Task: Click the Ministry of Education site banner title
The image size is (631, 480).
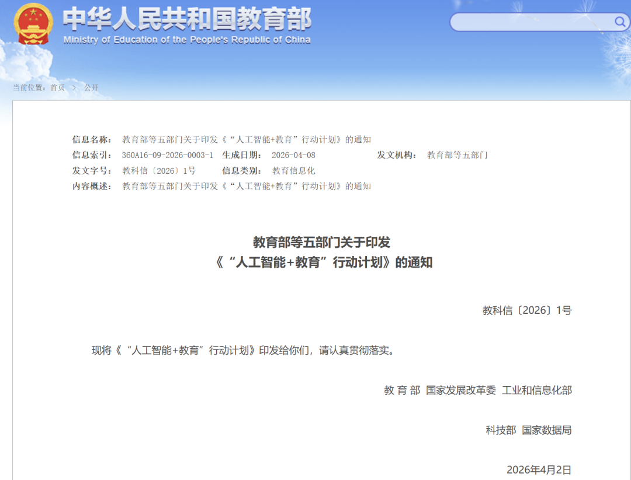Action: pyautogui.click(x=187, y=21)
